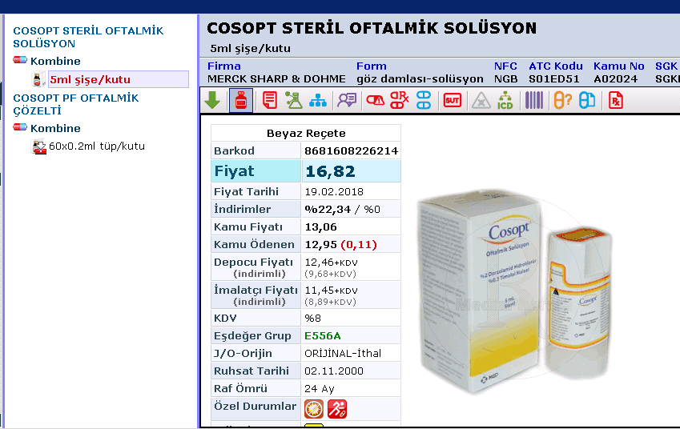Click the Depocu Fiyatı value 12,46+KDV
Screen dimensions: 680x429
331,263
